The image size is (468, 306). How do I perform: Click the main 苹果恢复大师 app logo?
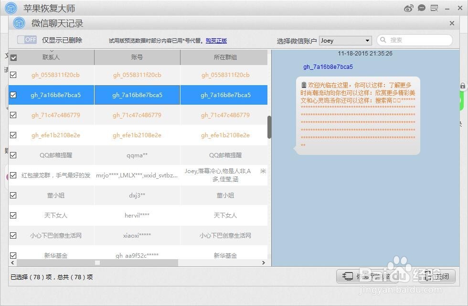11,8
